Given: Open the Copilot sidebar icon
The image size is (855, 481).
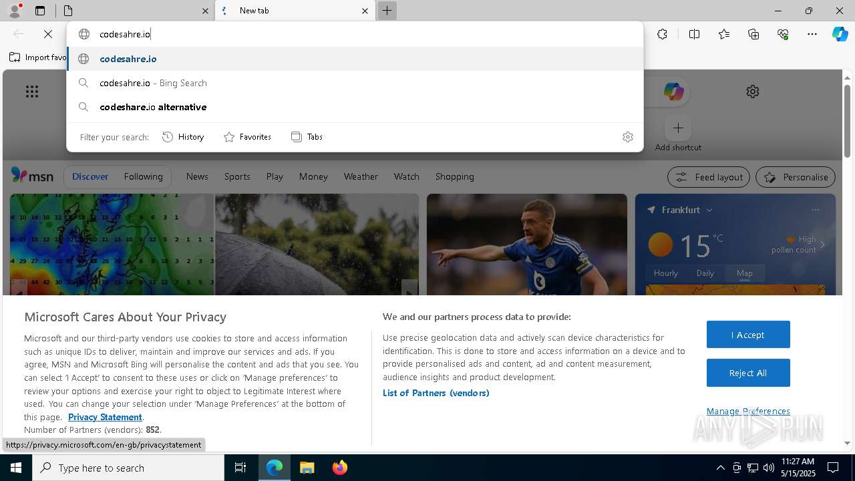Looking at the screenshot, I should [x=840, y=34].
